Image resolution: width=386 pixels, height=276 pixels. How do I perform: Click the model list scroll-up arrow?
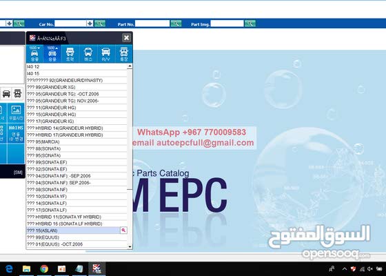[x=130, y=66]
